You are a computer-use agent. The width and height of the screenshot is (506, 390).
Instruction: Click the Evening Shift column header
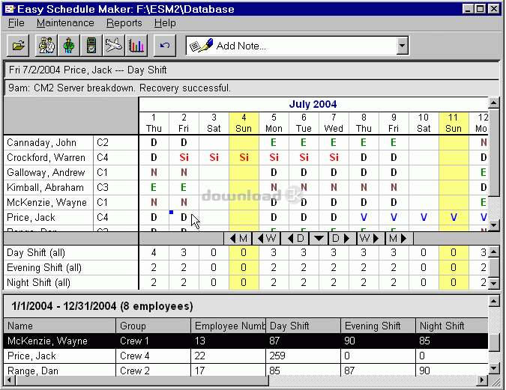coord(378,326)
